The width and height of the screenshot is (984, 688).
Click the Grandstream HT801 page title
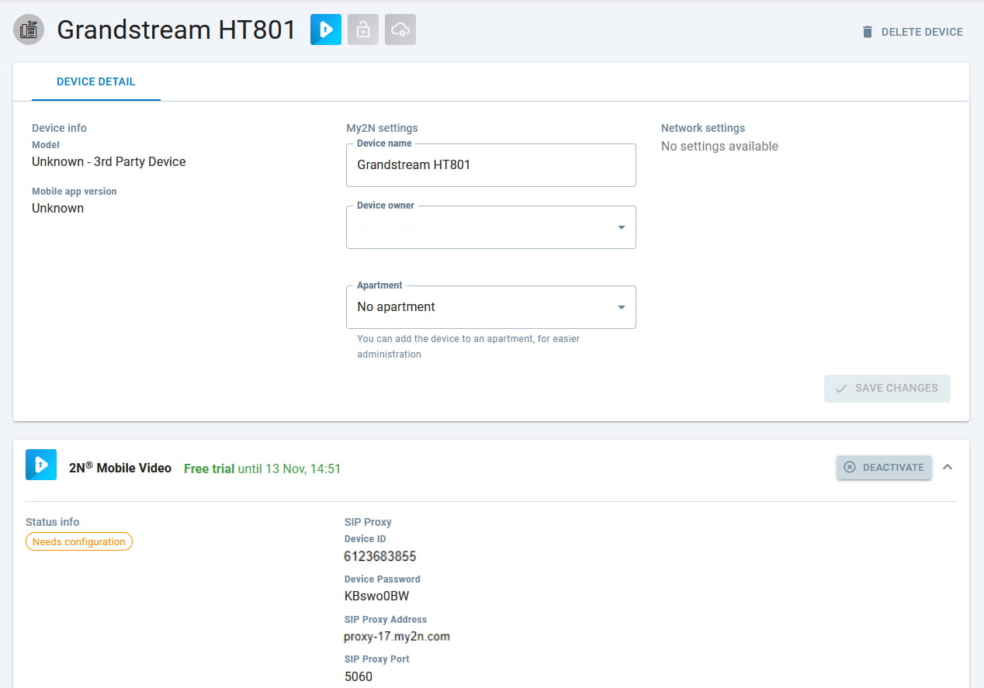[x=177, y=29]
